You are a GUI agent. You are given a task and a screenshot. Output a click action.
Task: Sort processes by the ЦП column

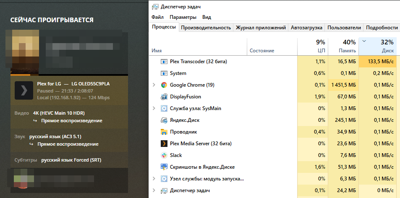tap(312, 46)
